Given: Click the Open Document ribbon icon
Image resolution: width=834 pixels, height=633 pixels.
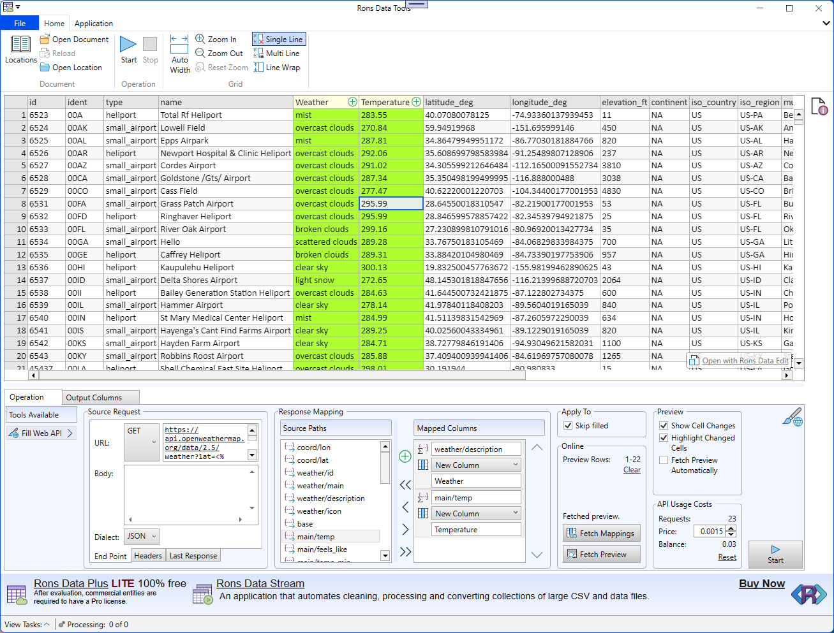Looking at the screenshot, I should point(45,40).
